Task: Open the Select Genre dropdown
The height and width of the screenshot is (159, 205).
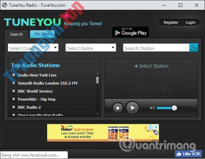Action: coord(91,48)
